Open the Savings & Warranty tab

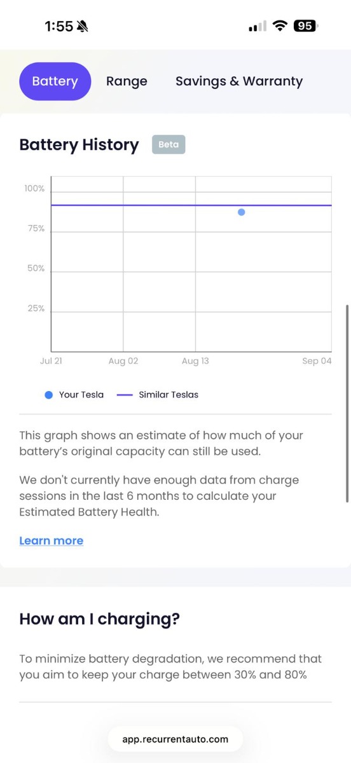pyautogui.click(x=239, y=81)
